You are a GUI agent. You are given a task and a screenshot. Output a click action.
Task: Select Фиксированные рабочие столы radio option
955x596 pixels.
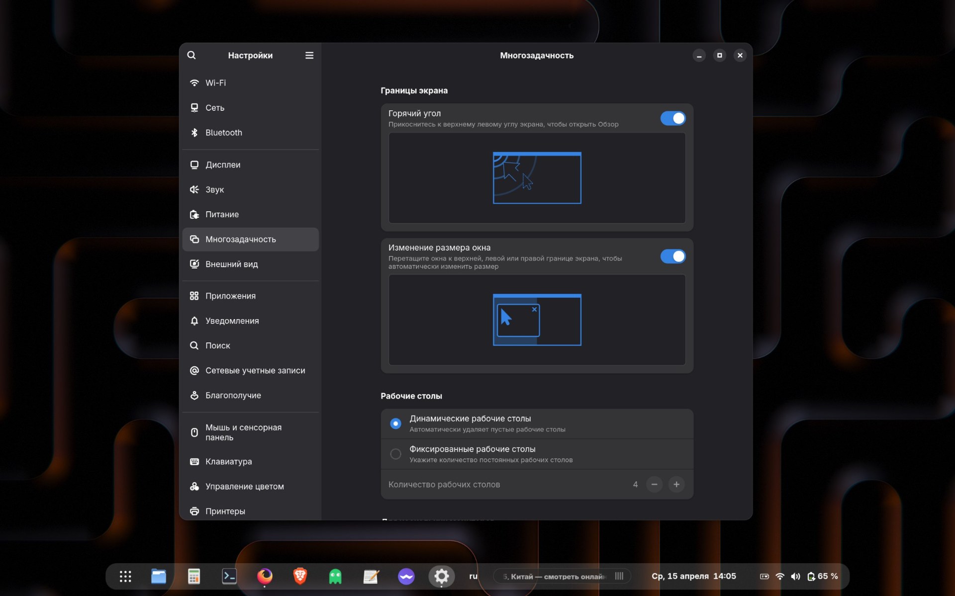tap(395, 454)
